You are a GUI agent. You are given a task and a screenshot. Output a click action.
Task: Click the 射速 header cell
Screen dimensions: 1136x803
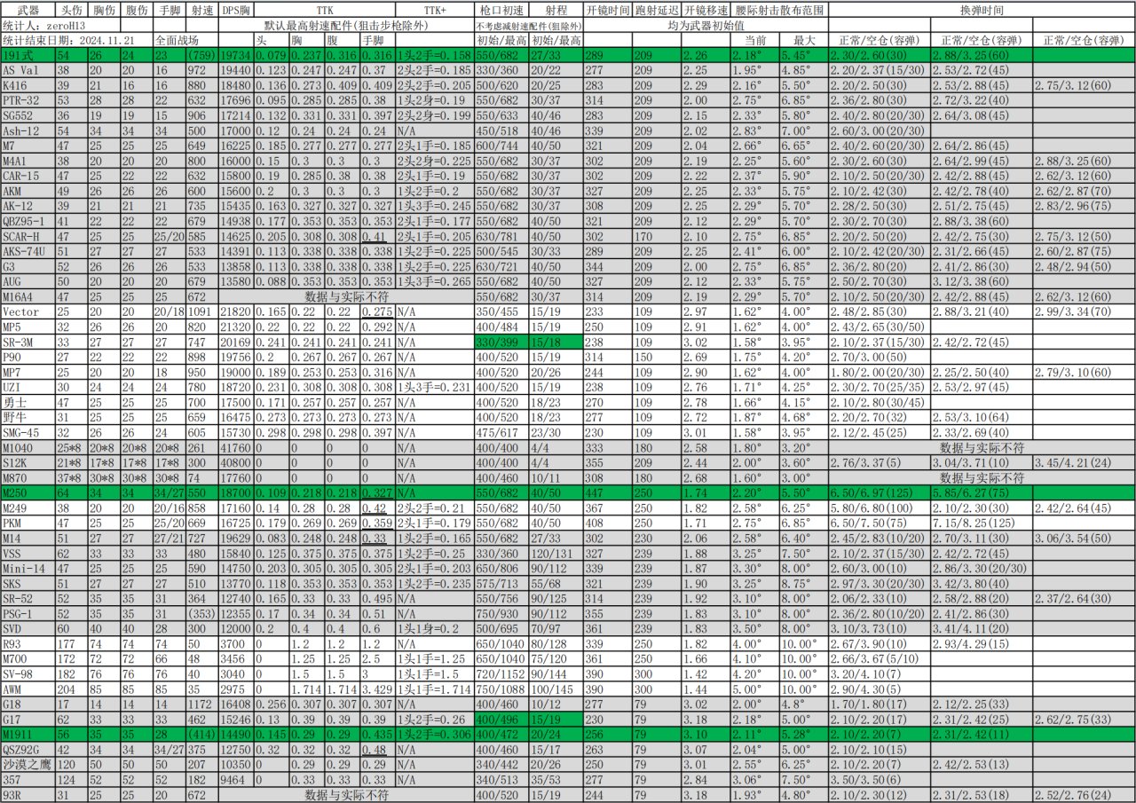pyautogui.click(x=201, y=10)
